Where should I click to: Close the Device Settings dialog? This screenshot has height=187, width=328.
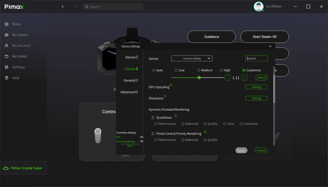(x=270, y=46)
